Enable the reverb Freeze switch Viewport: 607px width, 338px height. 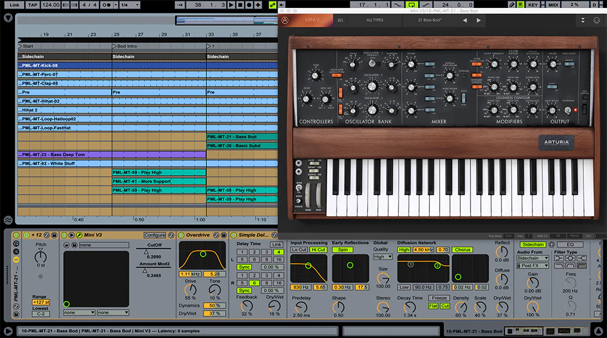pyautogui.click(x=439, y=298)
